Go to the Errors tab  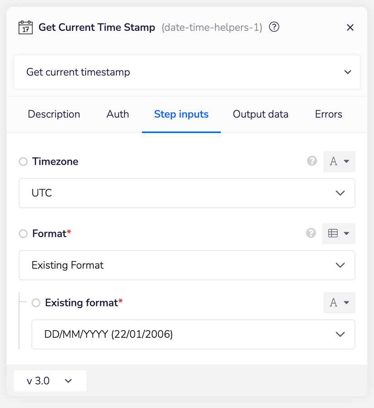pos(329,114)
